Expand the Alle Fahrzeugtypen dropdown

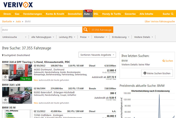[x=43, y=37]
